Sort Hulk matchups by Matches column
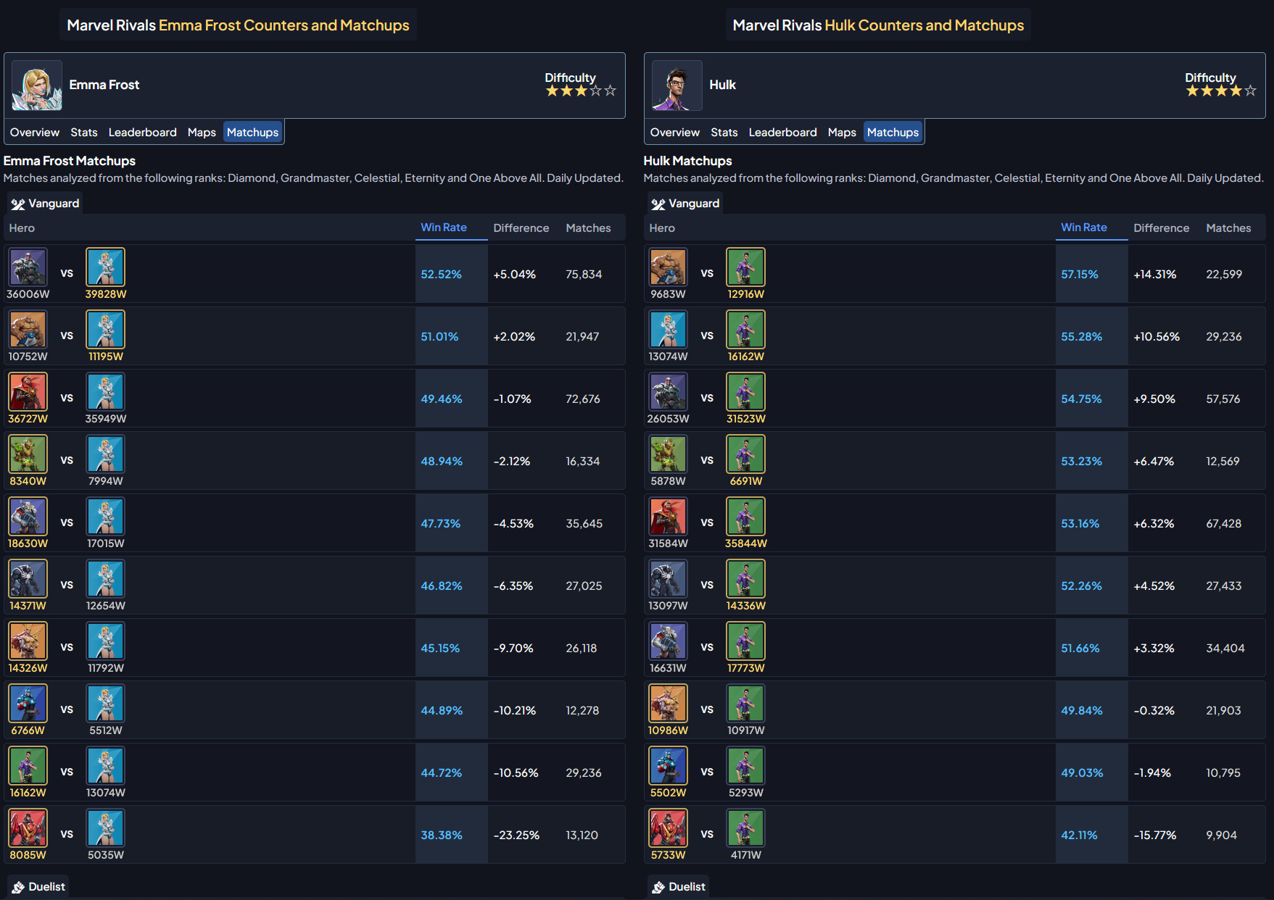1274x900 pixels. click(x=1228, y=228)
